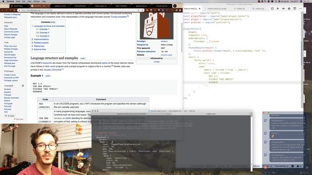Bookmark this page with the star icon
This screenshot has width=312, height=175.
tap(142, 10)
